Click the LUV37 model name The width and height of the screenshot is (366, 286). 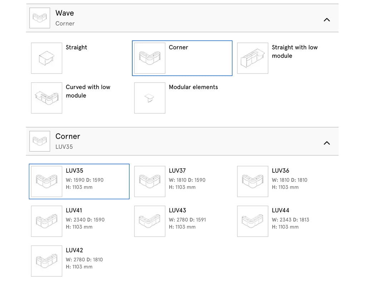point(177,171)
